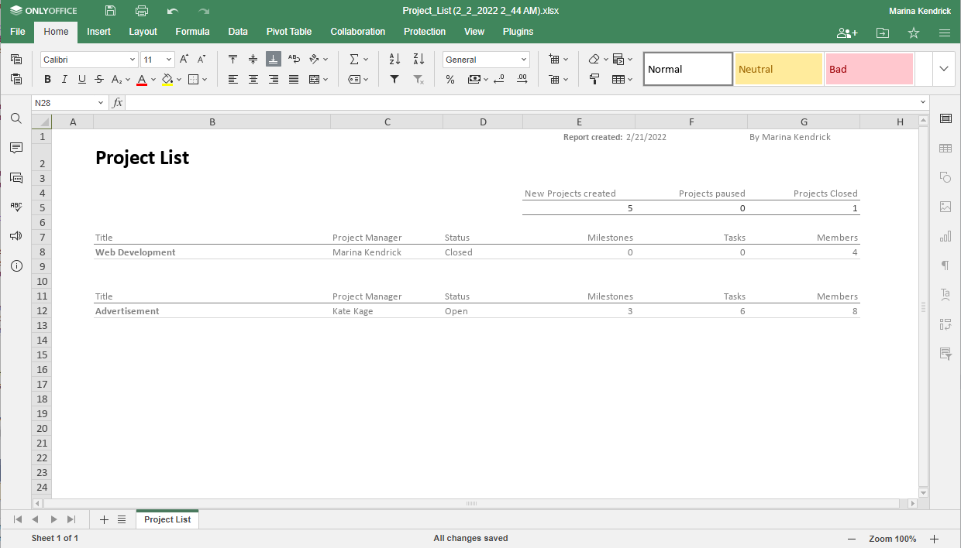Choose a font color from the swatch
Viewport: 961px width, 548px height.
pos(143,78)
